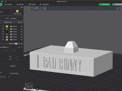Click the round icon before swatch 2
This screenshot has height=91, width=122.
[3, 26]
